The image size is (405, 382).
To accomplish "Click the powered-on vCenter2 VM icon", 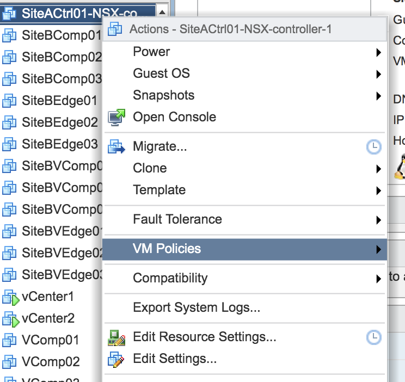I will click(x=10, y=319).
